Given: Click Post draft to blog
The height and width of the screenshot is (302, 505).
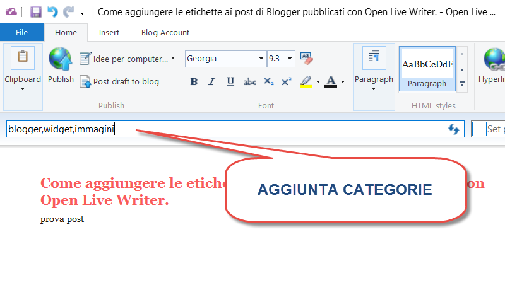Looking at the screenshot, I should tap(119, 82).
